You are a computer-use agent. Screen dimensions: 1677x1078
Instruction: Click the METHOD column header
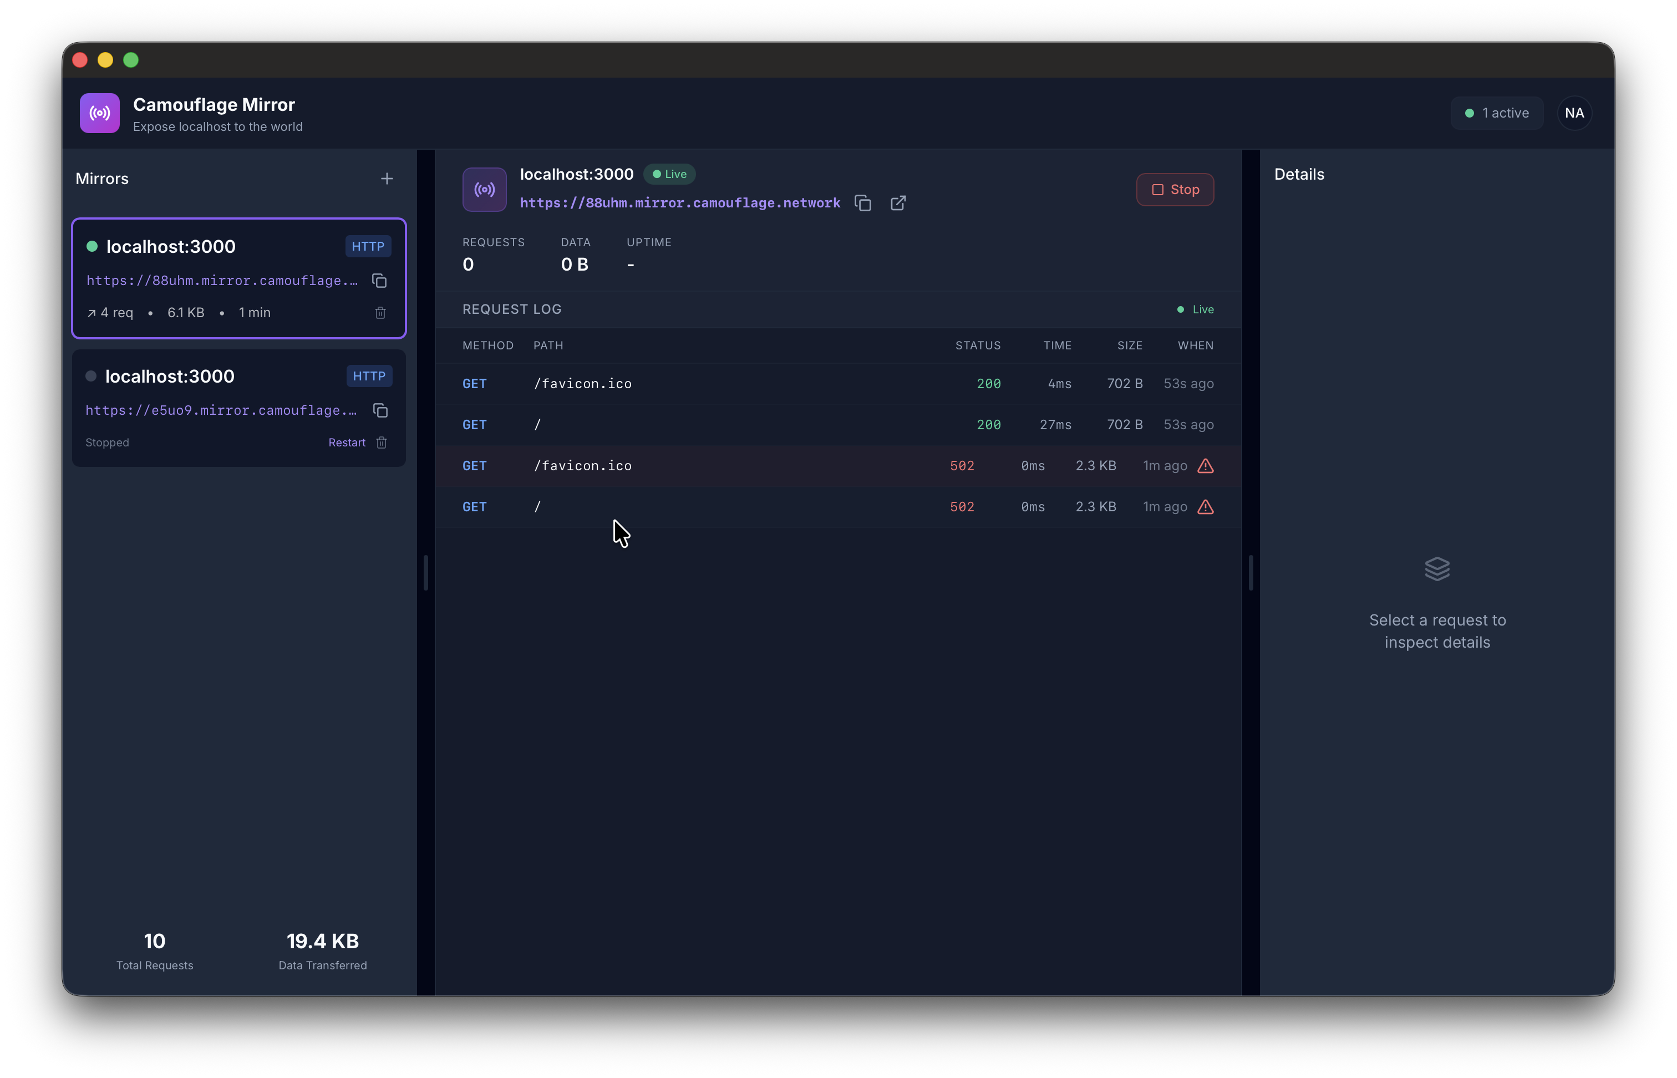coord(488,346)
